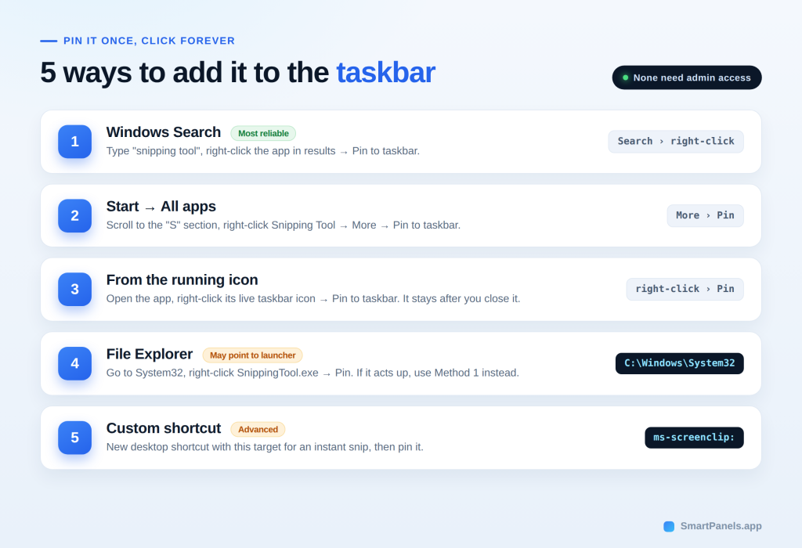Select the blue number 3 badge
Viewport: 802px width, 548px height.
pos(74,290)
